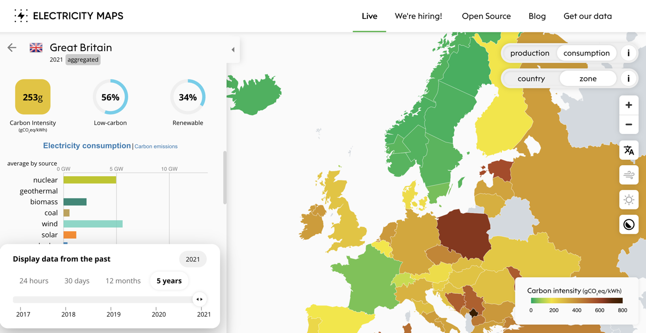Select the 24 hours time range

click(x=34, y=280)
